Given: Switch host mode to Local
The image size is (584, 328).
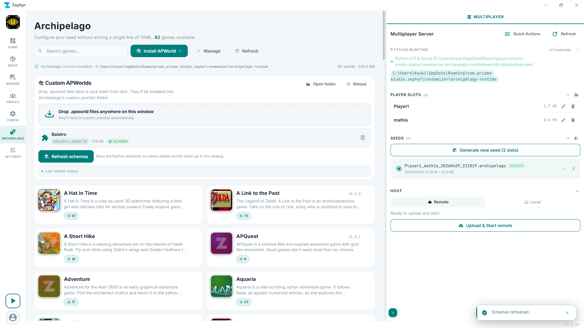Looking at the screenshot, I should pos(532,202).
